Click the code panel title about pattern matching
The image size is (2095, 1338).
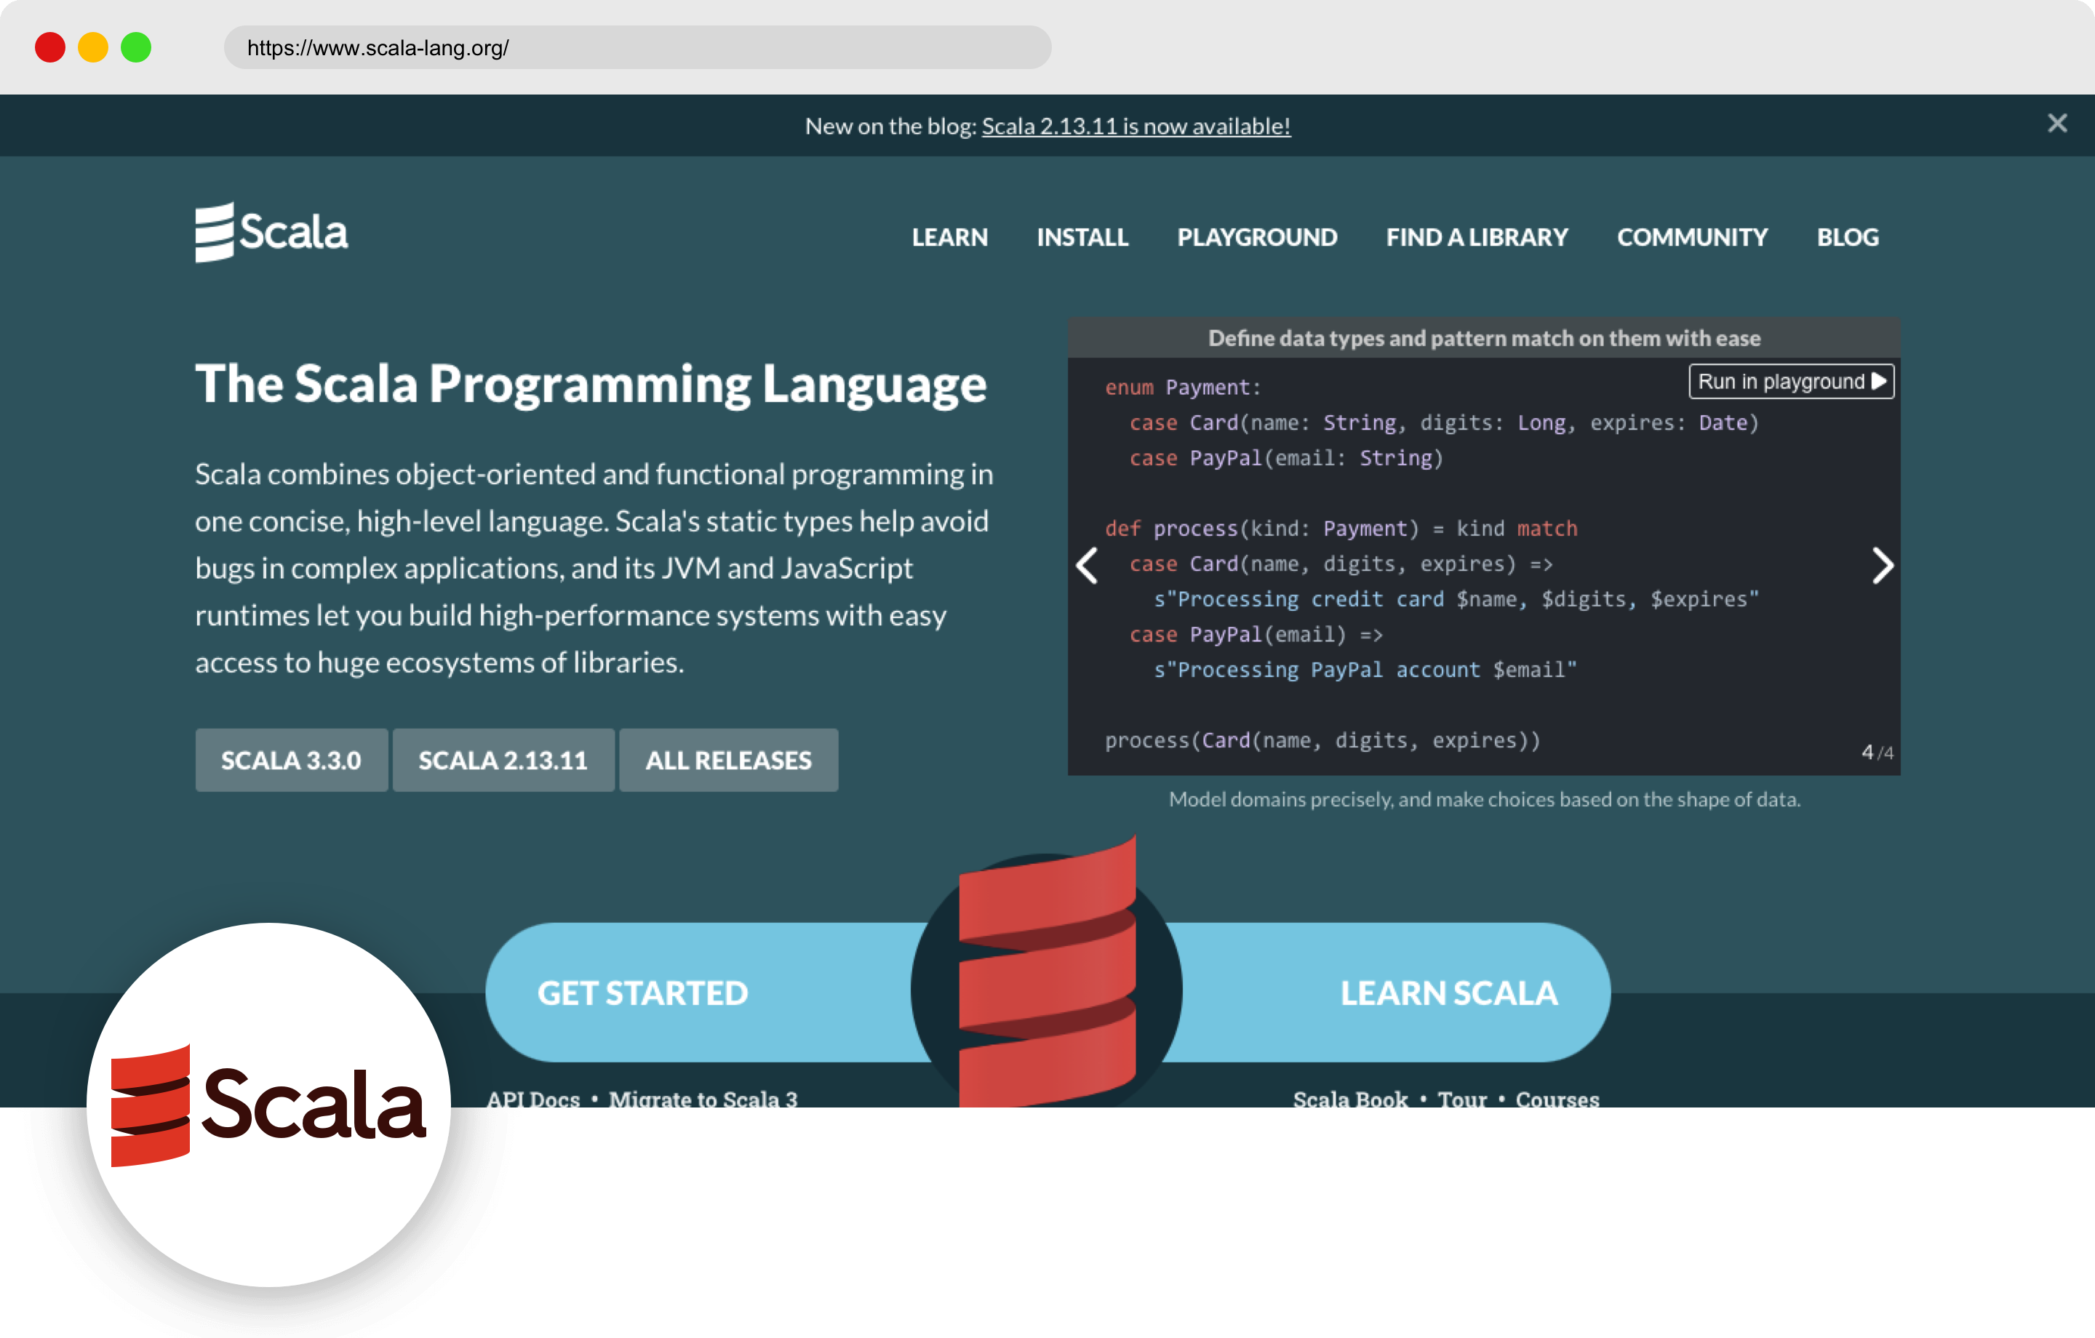[1484, 338]
